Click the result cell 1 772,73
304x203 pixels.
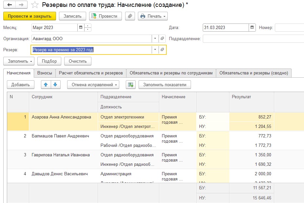[x=252, y=146]
